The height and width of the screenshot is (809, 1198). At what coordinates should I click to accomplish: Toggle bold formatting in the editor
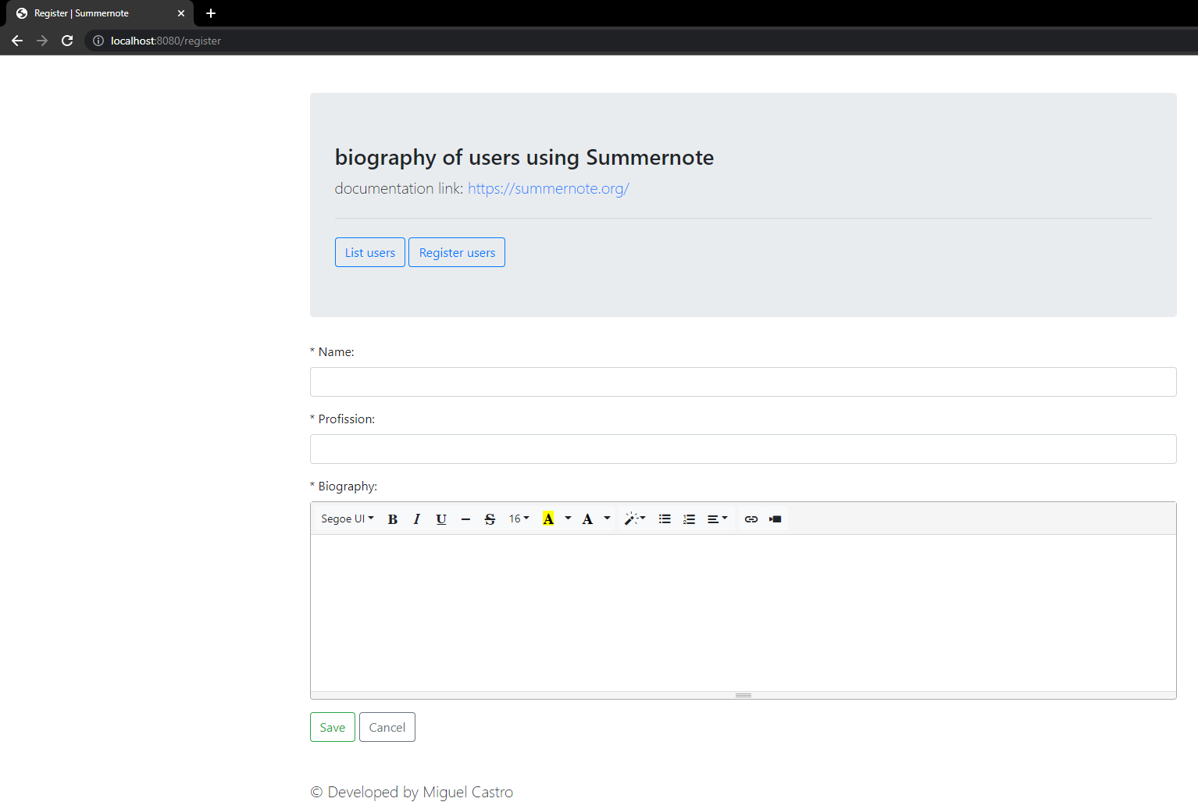[x=392, y=519]
